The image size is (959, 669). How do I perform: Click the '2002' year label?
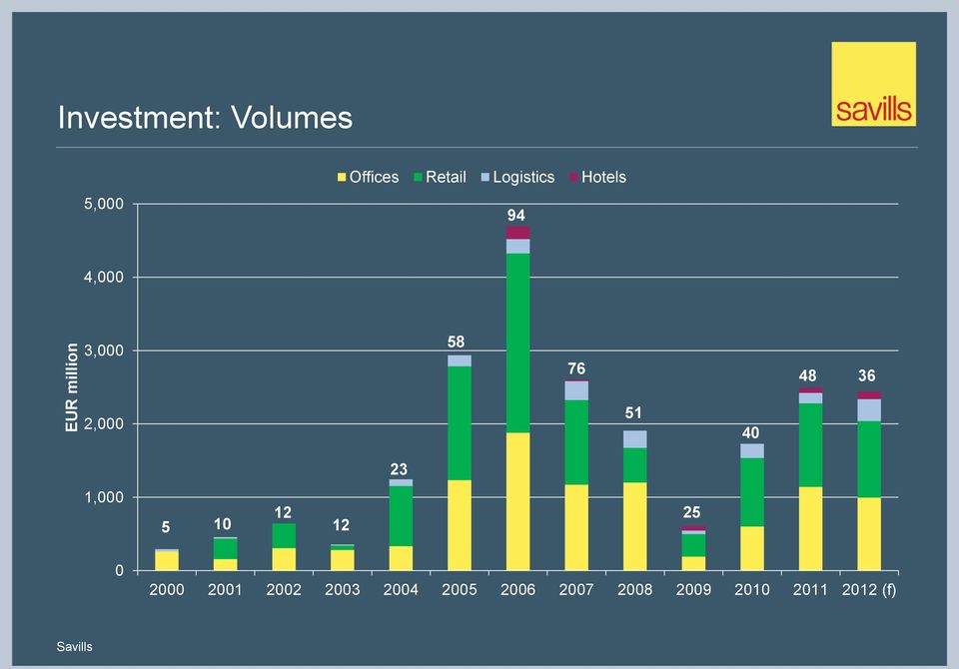pos(284,589)
